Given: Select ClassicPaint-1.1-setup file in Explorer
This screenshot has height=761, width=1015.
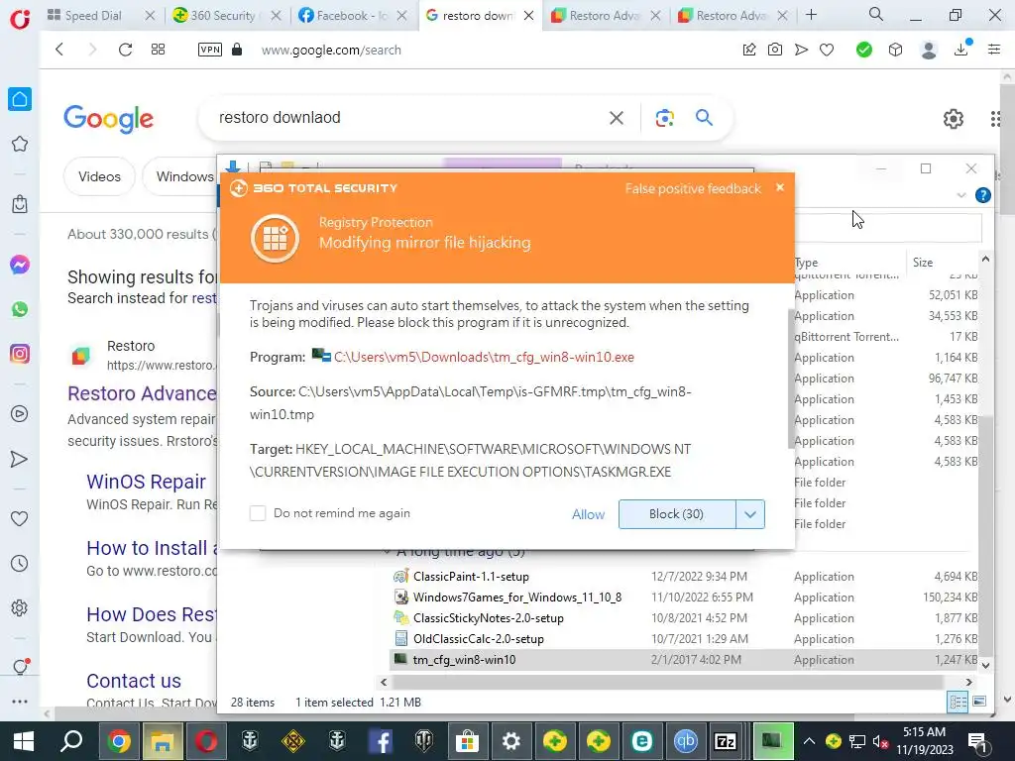Looking at the screenshot, I should 471,577.
